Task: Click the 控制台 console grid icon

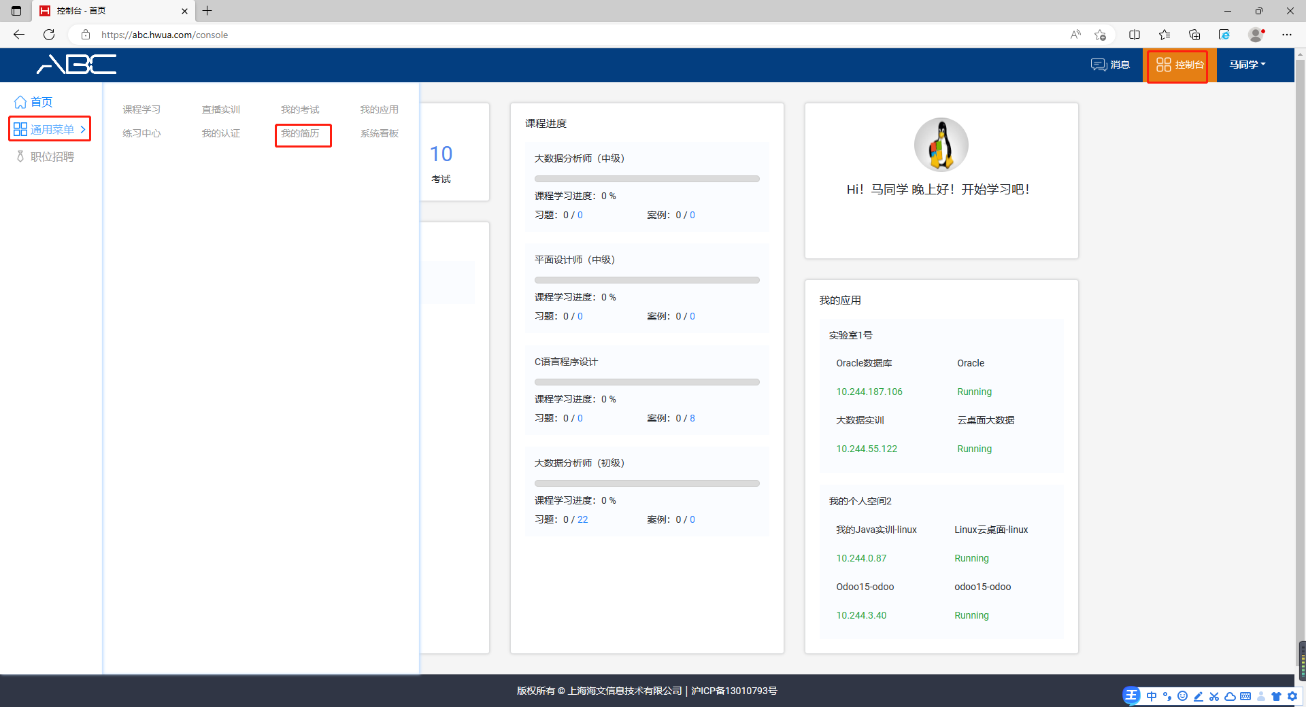Action: click(1163, 65)
